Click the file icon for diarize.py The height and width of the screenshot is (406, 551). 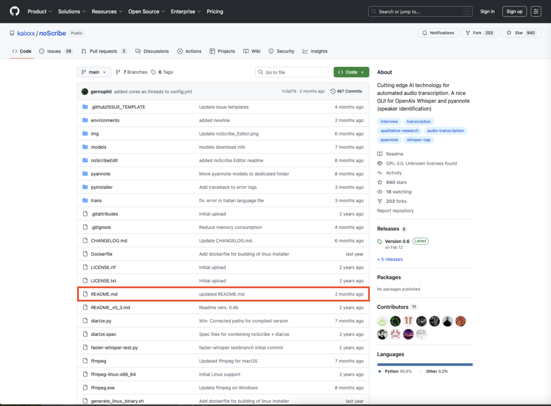(85, 321)
